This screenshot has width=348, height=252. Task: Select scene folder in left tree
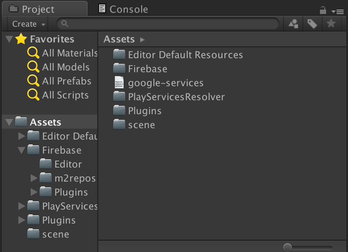click(x=56, y=234)
